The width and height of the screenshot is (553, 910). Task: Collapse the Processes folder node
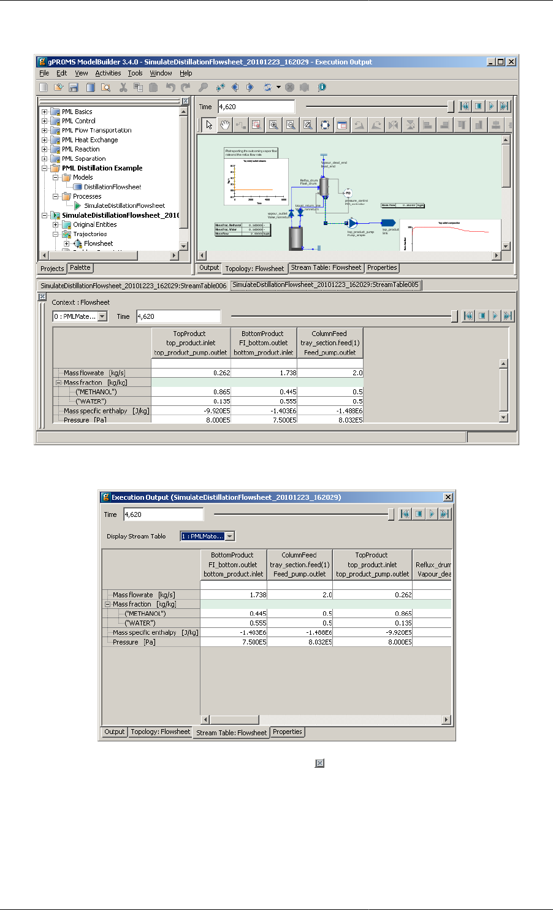pyautogui.click(x=55, y=196)
